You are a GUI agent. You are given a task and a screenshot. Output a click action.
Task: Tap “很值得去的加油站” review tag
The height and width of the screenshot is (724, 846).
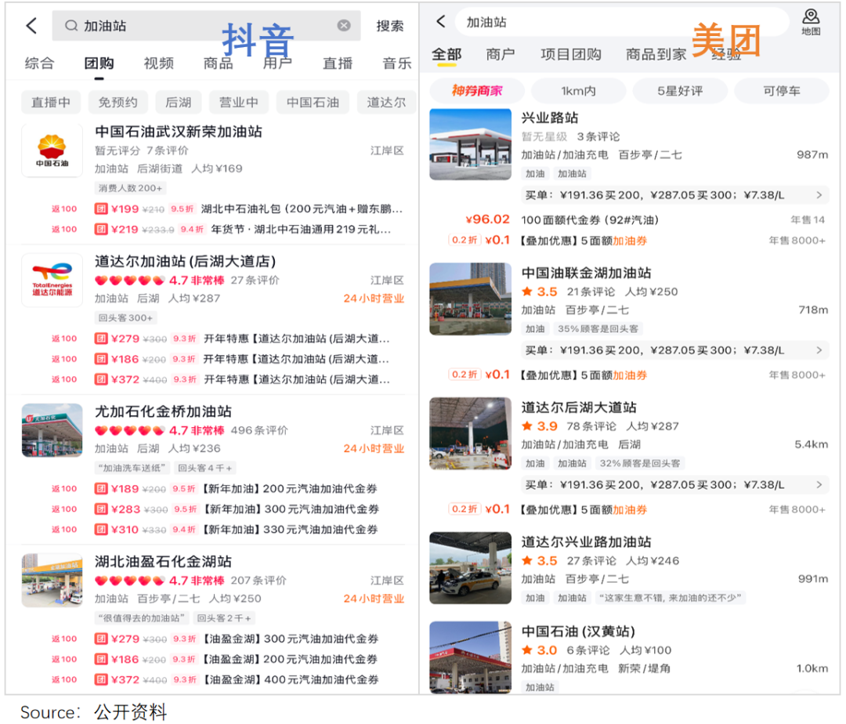coord(141,618)
